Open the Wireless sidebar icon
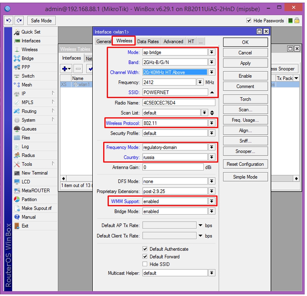The image size is (307, 296). [17, 49]
